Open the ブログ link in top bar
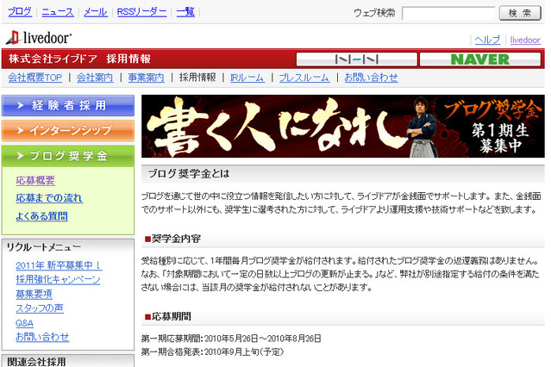Viewport: 551px width, 367px height. coord(20,12)
